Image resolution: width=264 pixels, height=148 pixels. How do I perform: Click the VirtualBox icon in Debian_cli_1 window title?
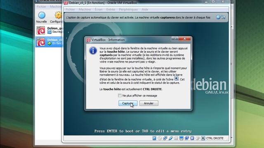[66, 3]
